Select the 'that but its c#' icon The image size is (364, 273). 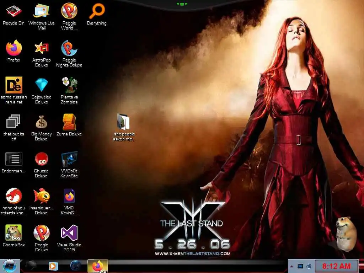click(14, 128)
